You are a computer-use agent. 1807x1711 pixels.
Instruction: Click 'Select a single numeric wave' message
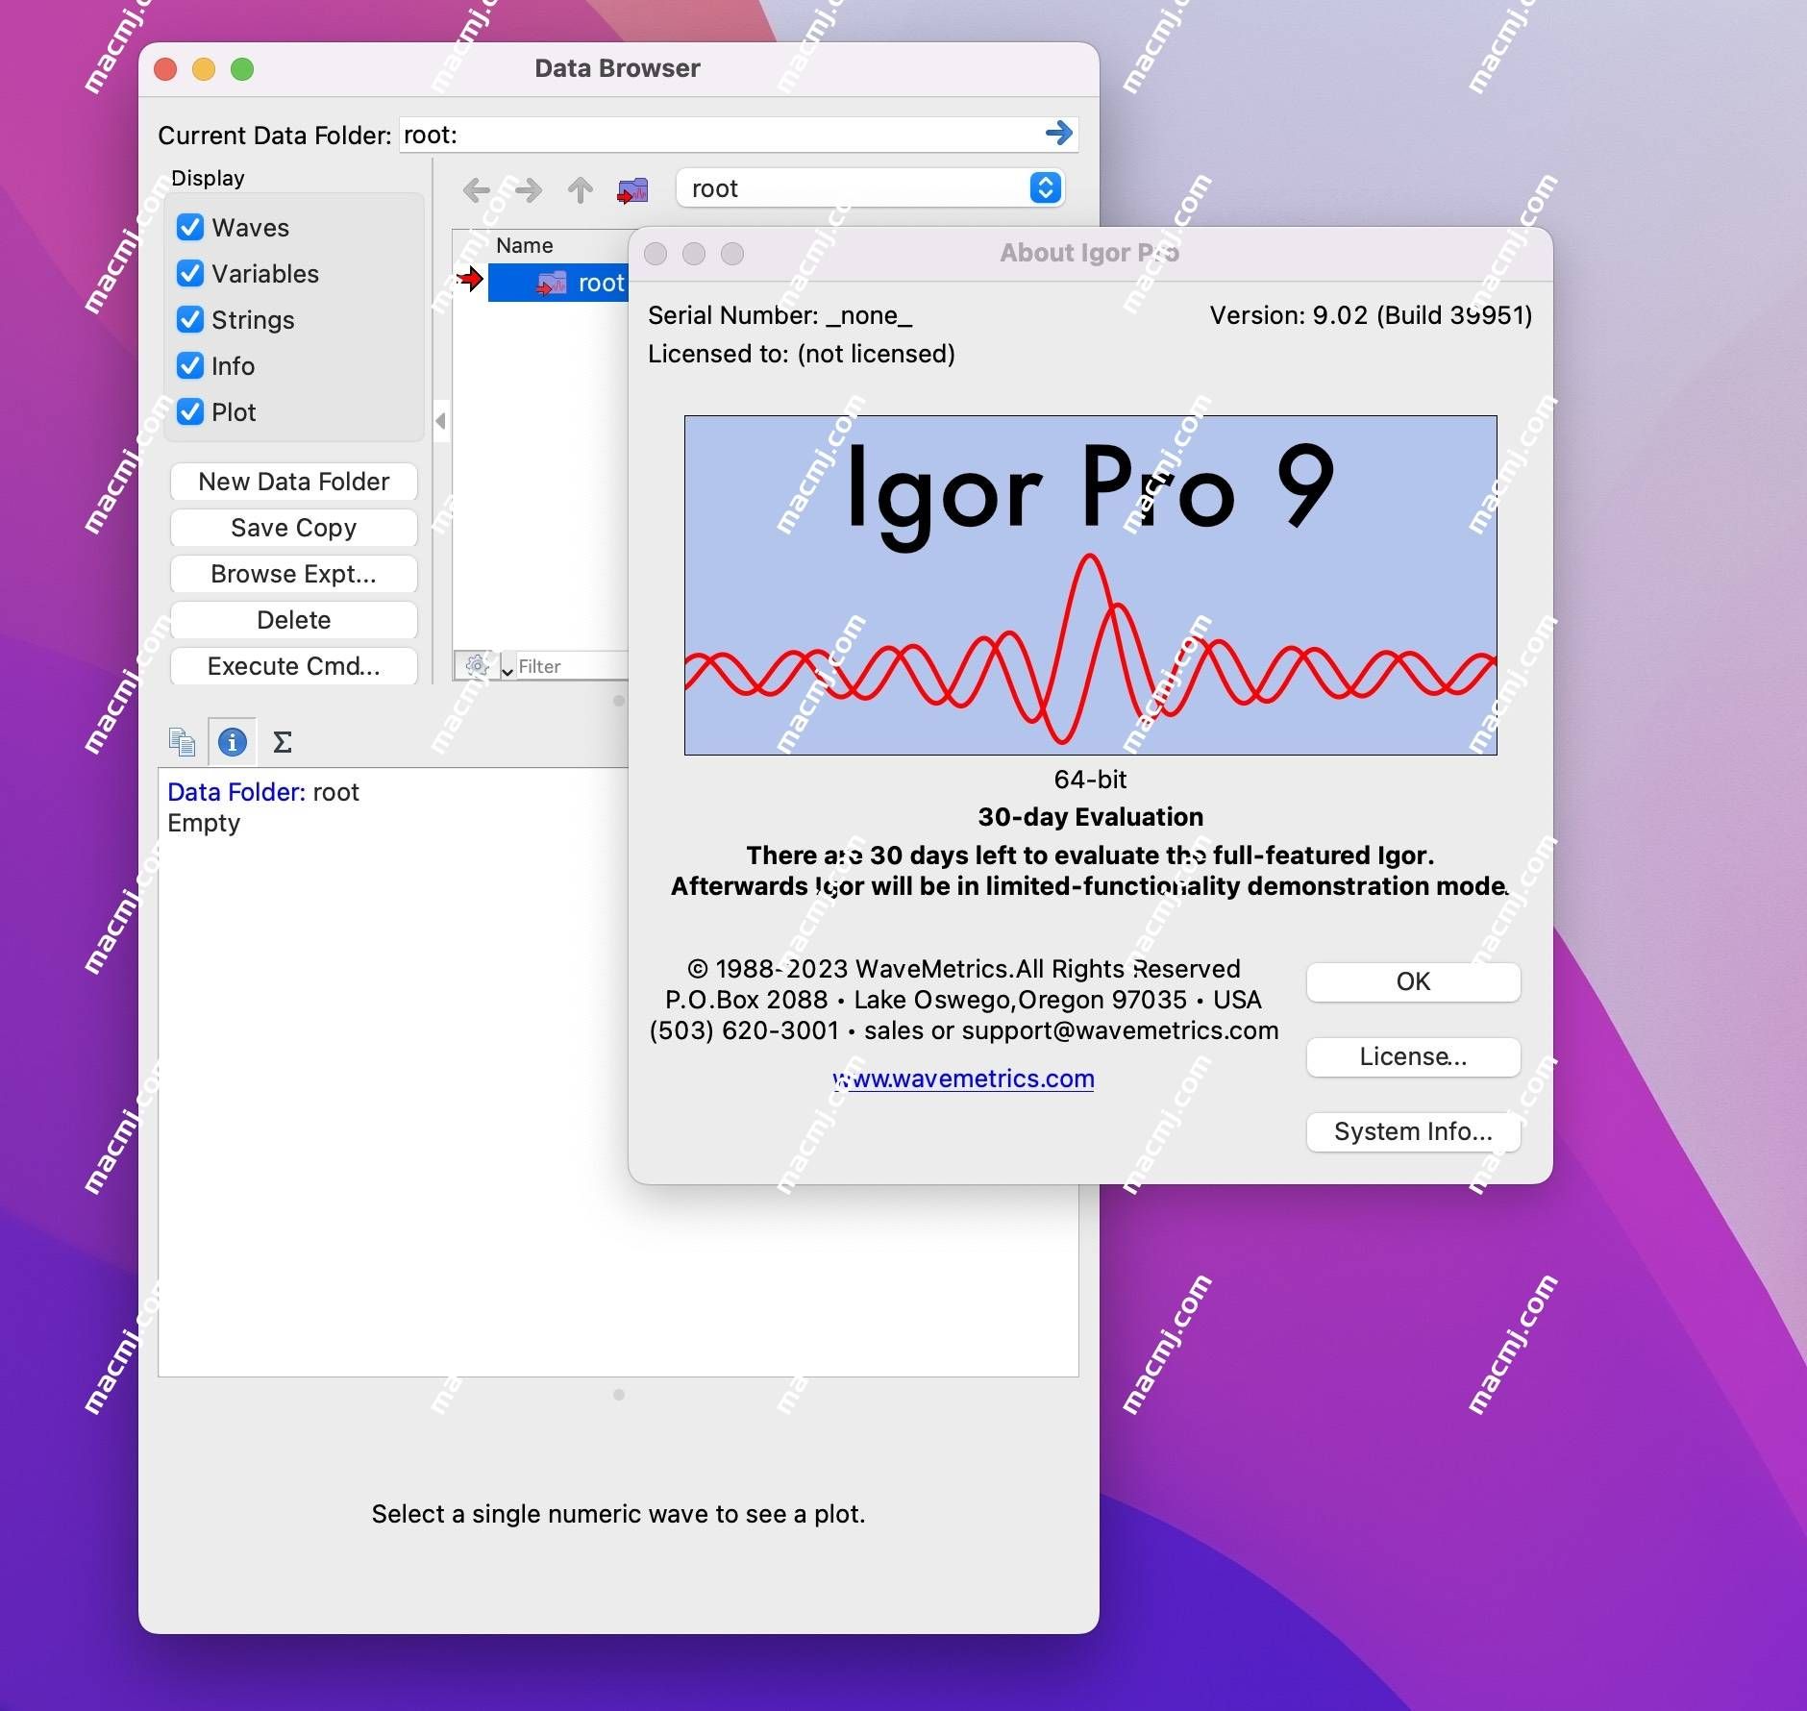point(618,1514)
